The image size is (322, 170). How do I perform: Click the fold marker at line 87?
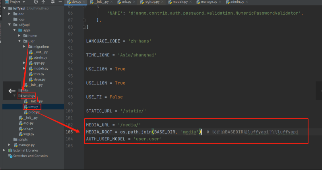click(x=84, y=20)
